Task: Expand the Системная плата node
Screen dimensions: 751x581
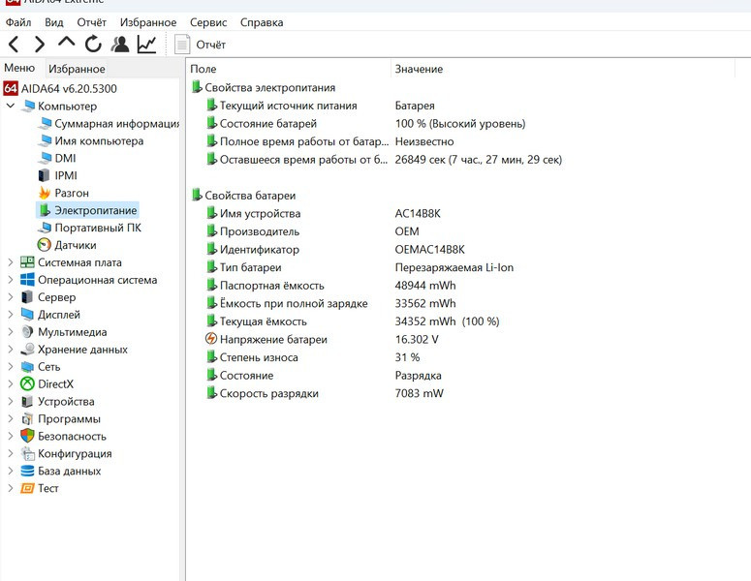Action: pyautogui.click(x=11, y=262)
